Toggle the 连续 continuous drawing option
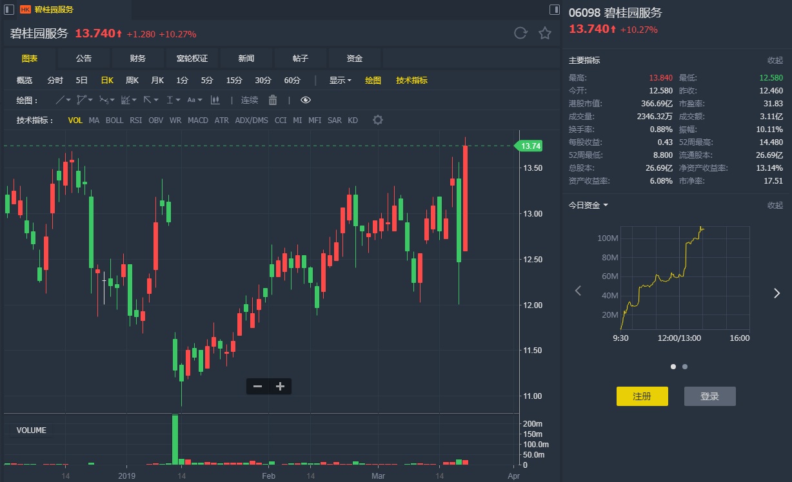The image size is (792, 482). (x=250, y=100)
